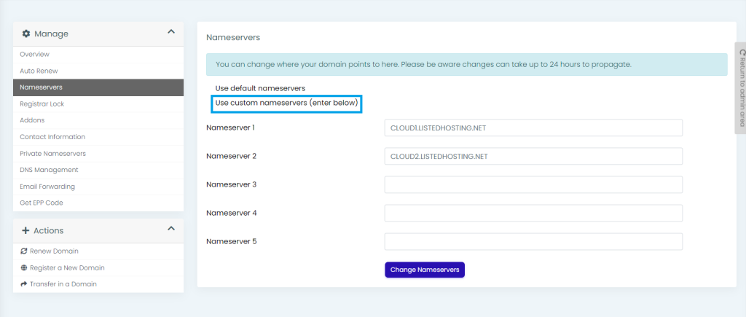
Task: Click the globe icon for Register a New Domain
Action: 24,267
